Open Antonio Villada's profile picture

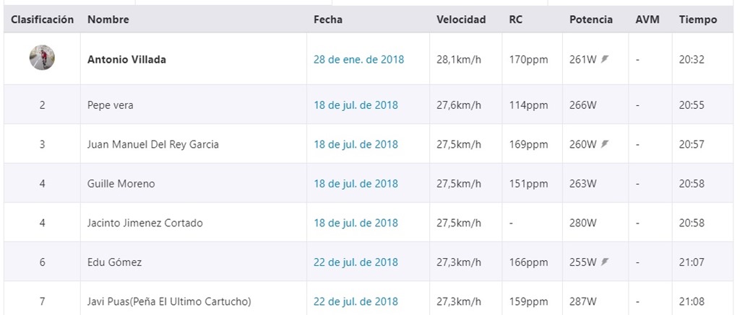(42, 58)
